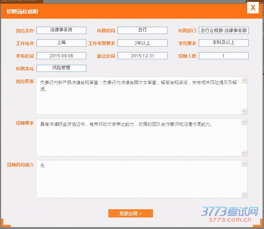Click the 学历要求 field showing 本科及以上
The image size is (264, 229).
click(223, 43)
